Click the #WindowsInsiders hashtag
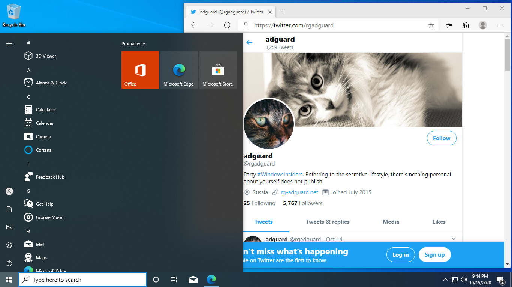 coord(280,175)
